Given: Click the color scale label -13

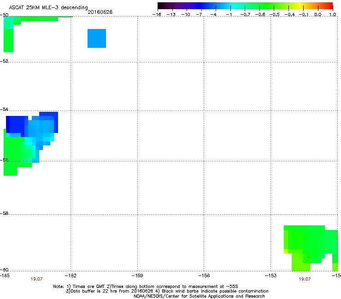Looking at the screenshot, I should (x=171, y=15).
